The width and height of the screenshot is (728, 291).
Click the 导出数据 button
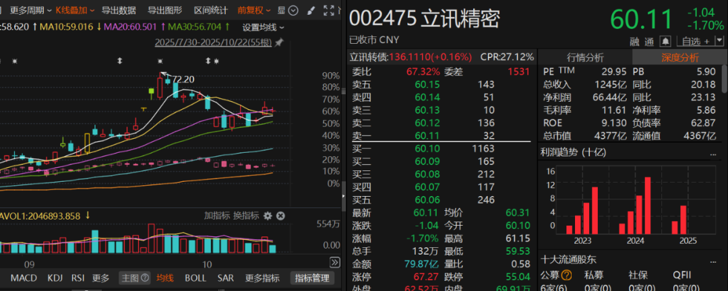(x=119, y=10)
